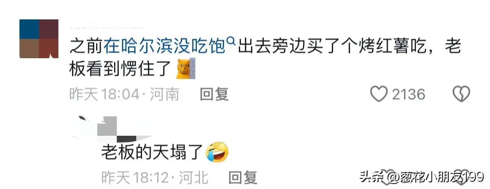490x189 pixels.
Task: Like the first comment with heart icon
Action: [x=379, y=94]
